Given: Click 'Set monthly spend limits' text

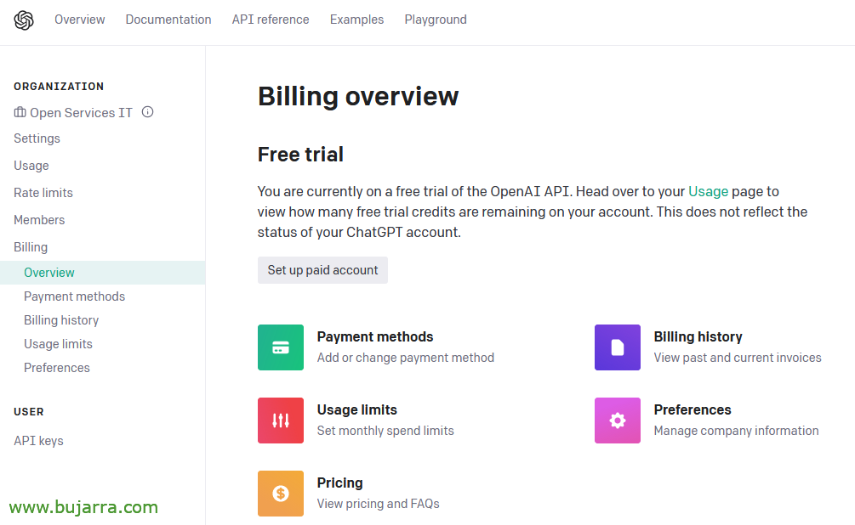Looking at the screenshot, I should 385,431.
